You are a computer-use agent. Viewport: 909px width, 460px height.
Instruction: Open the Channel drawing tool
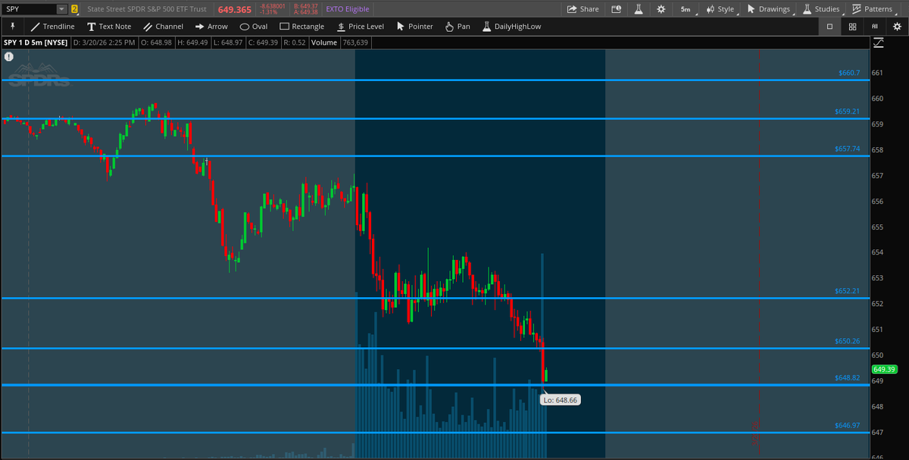coord(163,26)
